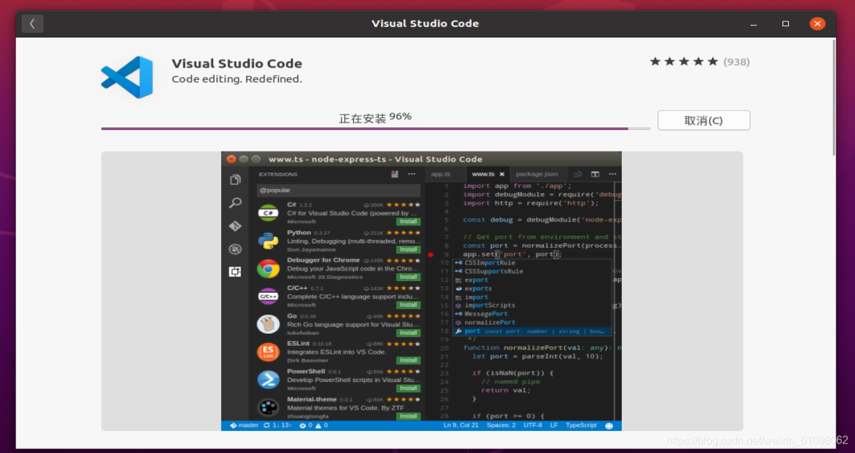The height and width of the screenshot is (453, 855).
Task: Go back using the header arrow button
Action: tap(32, 23)
